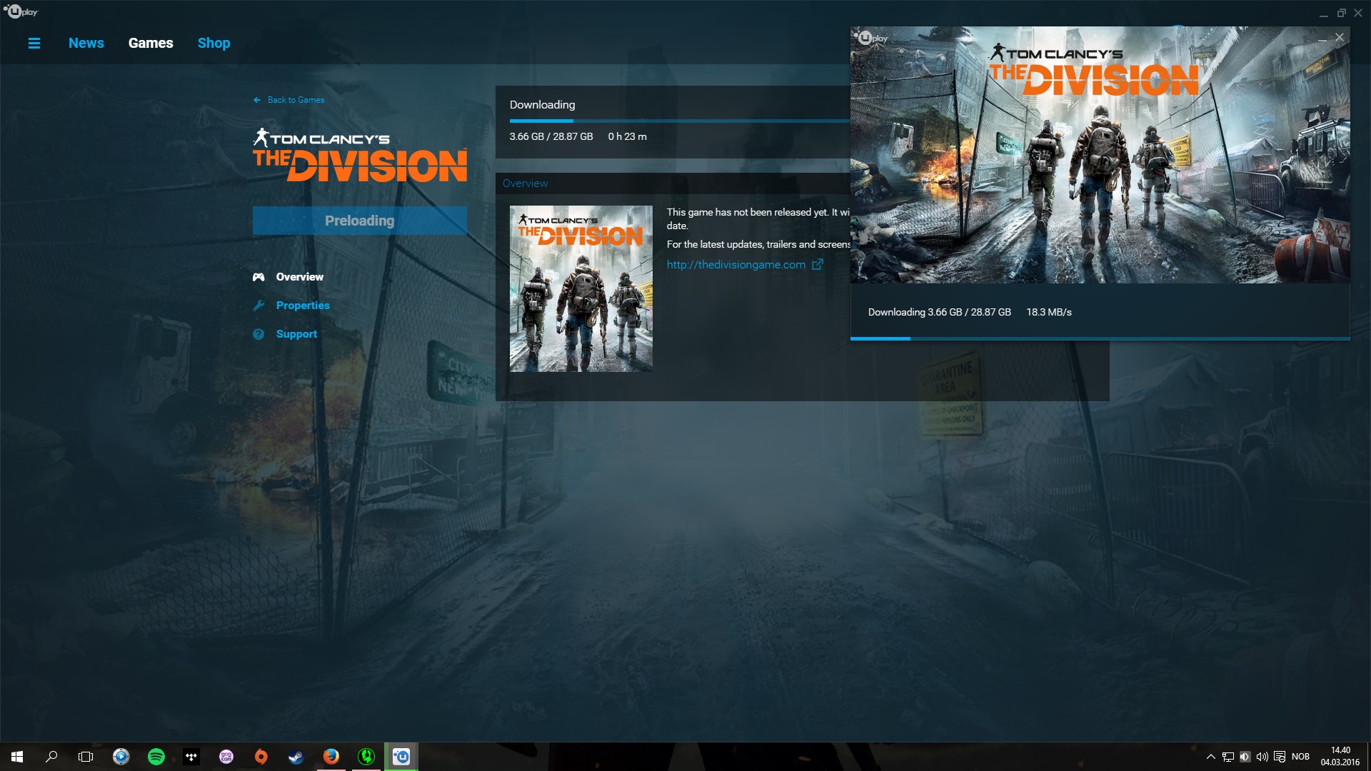Open Properties in the game sidebar

coord(303,306)
